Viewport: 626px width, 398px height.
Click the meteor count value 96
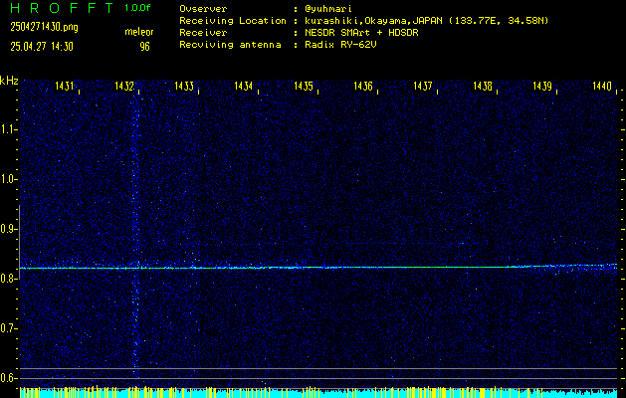click(144, 47)
